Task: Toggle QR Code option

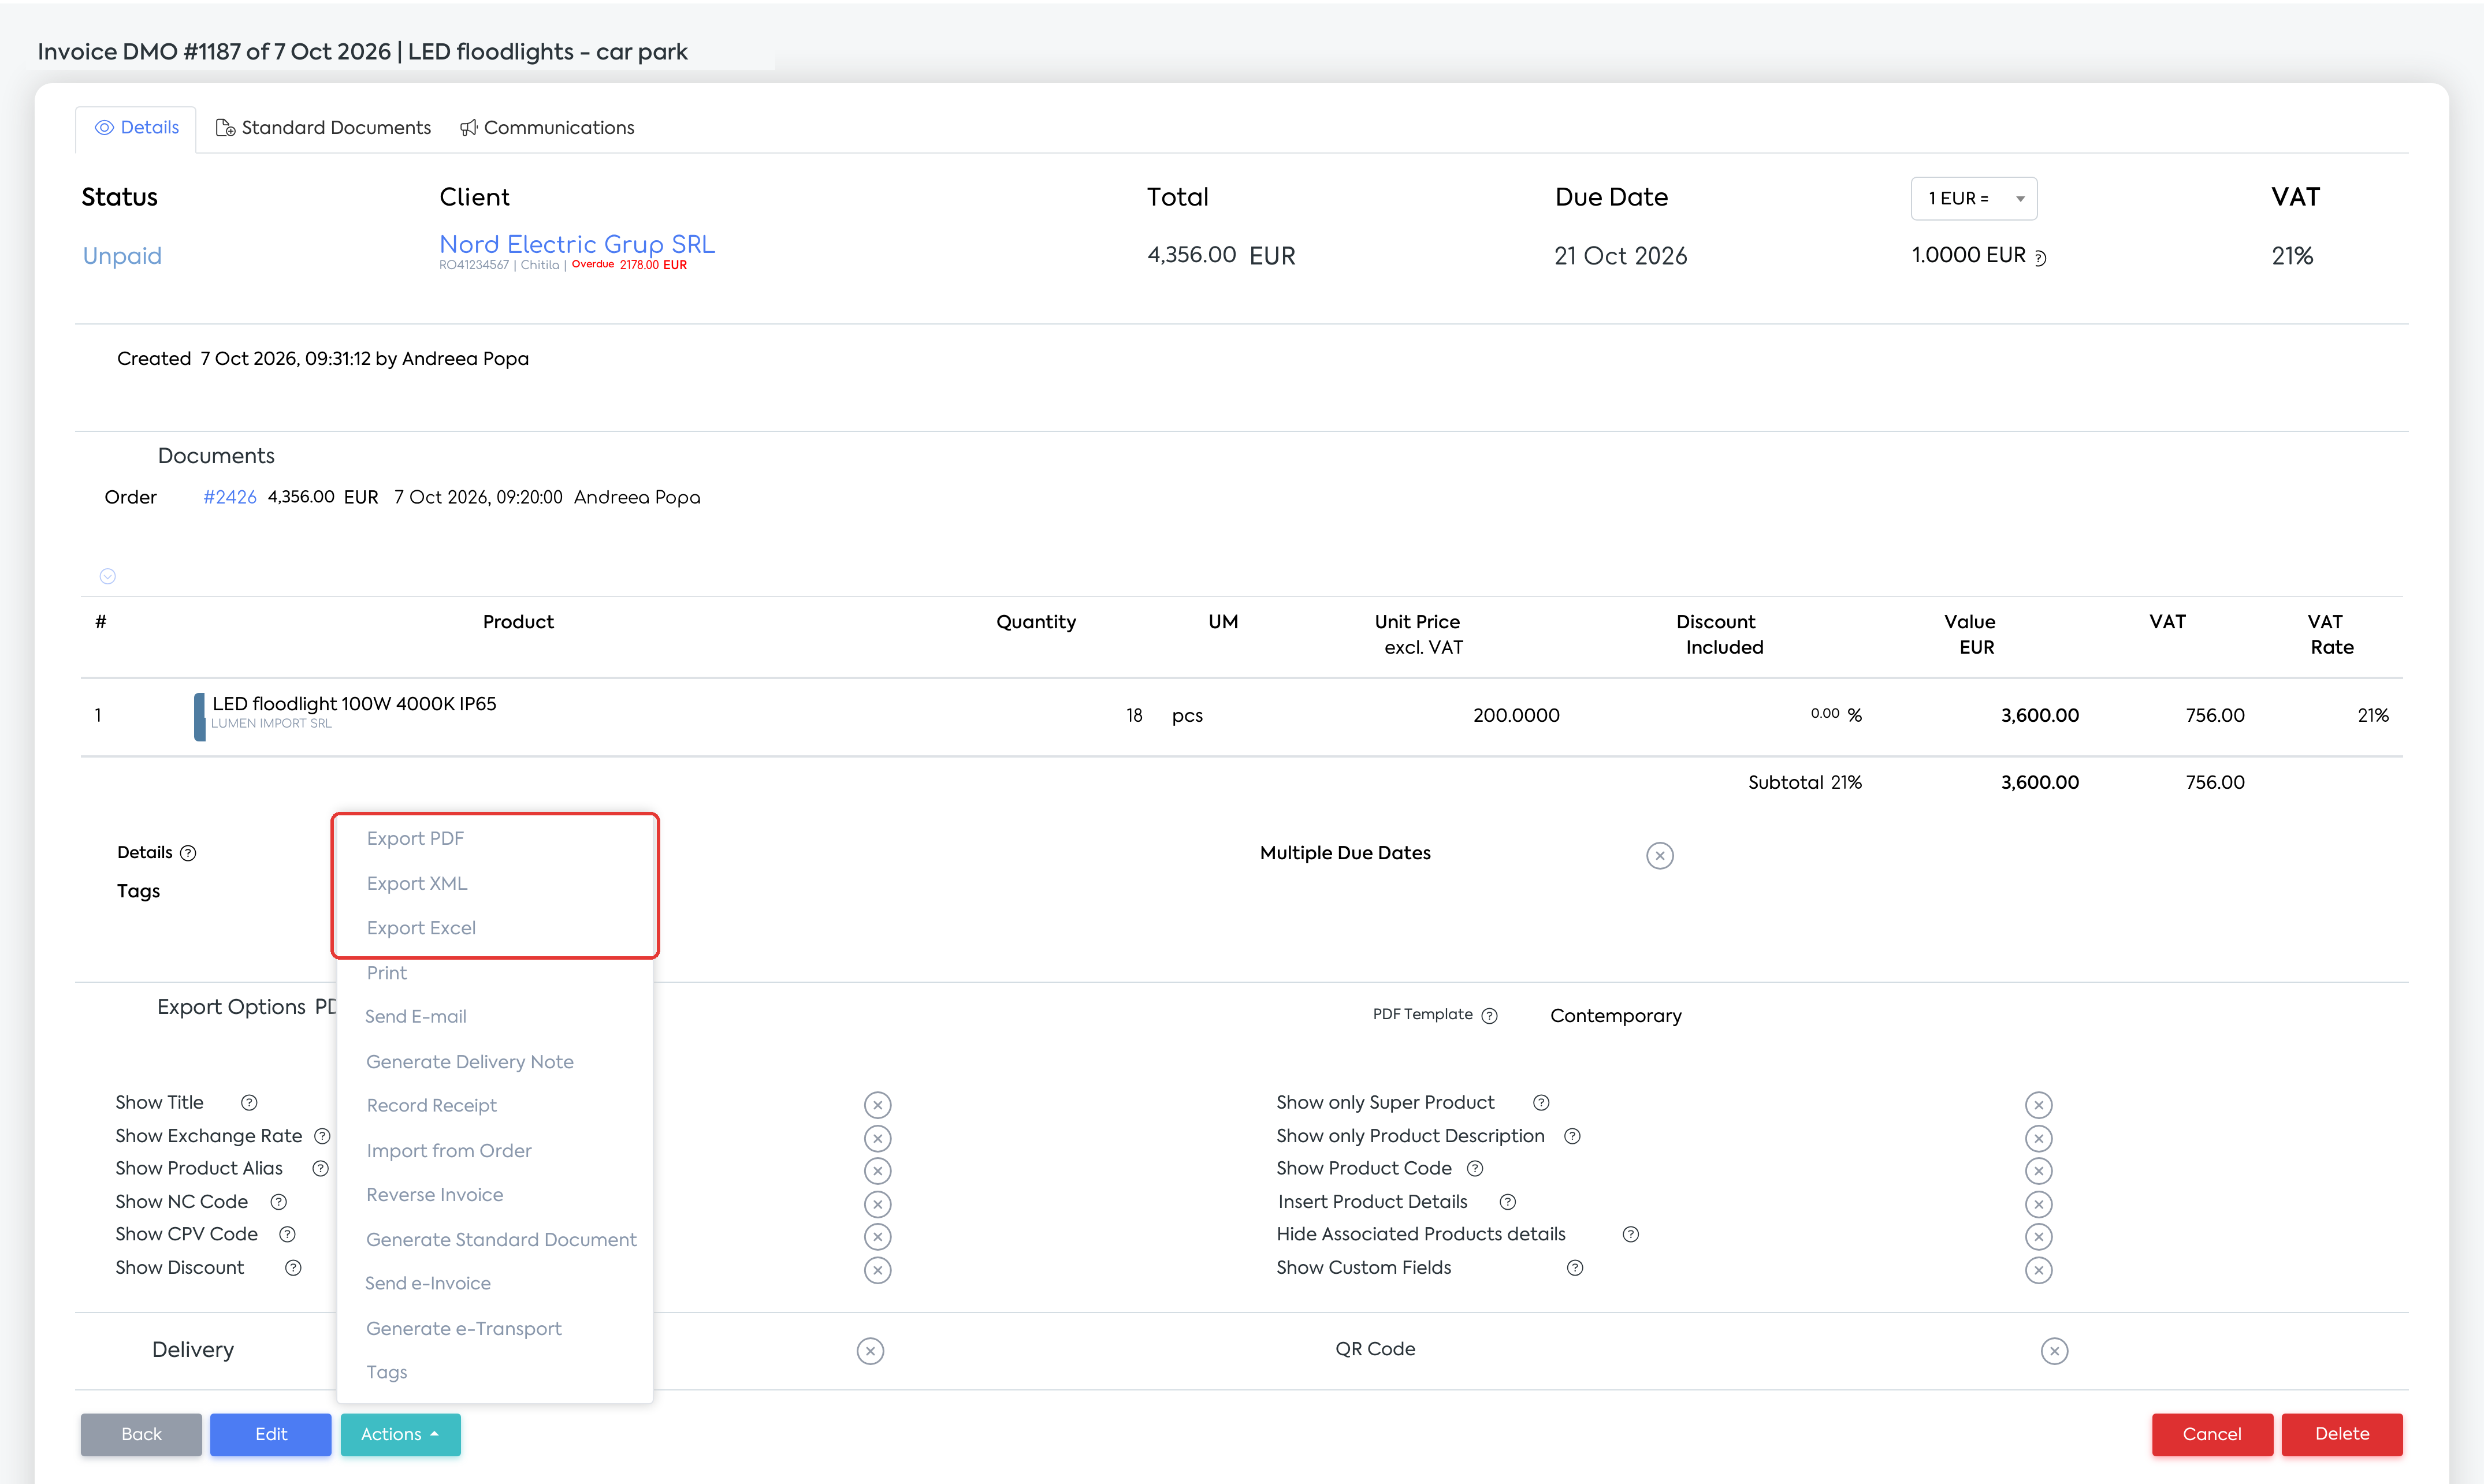Action: [x=2055, y=1352]
